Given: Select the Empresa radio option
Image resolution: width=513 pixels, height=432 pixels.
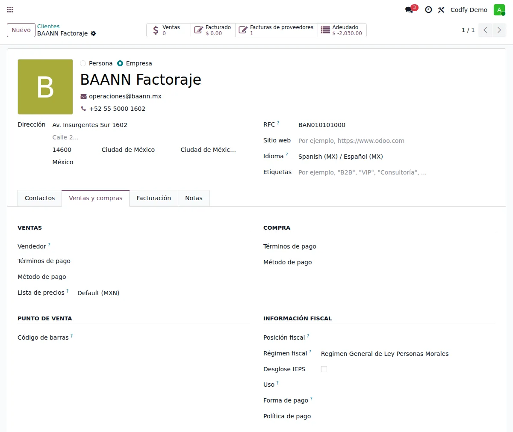Looking at the screenshot, I should coord(120,63).
